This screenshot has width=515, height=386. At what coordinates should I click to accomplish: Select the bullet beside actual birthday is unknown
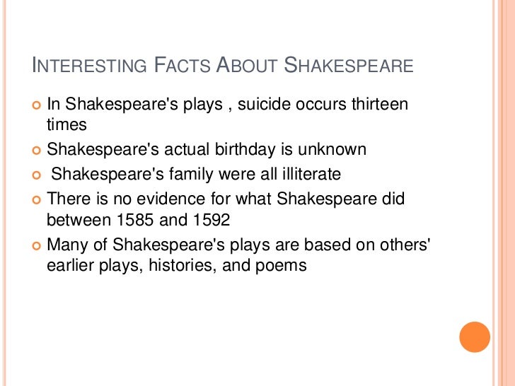(x=37, y=151)
